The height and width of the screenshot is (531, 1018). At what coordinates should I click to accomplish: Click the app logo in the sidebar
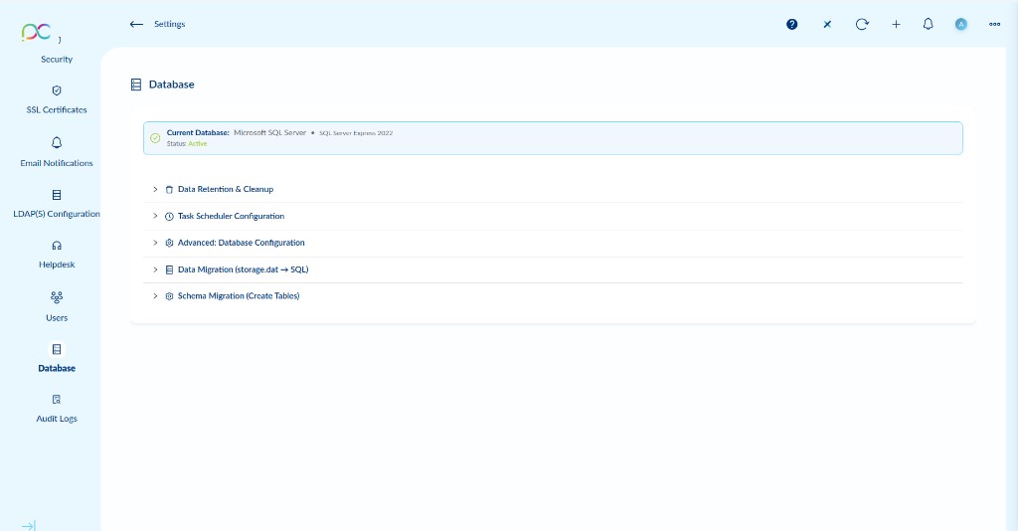coord(36,32)
